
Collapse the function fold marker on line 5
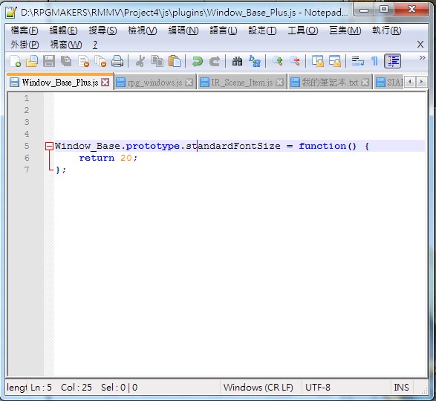[x=49, y=147]
